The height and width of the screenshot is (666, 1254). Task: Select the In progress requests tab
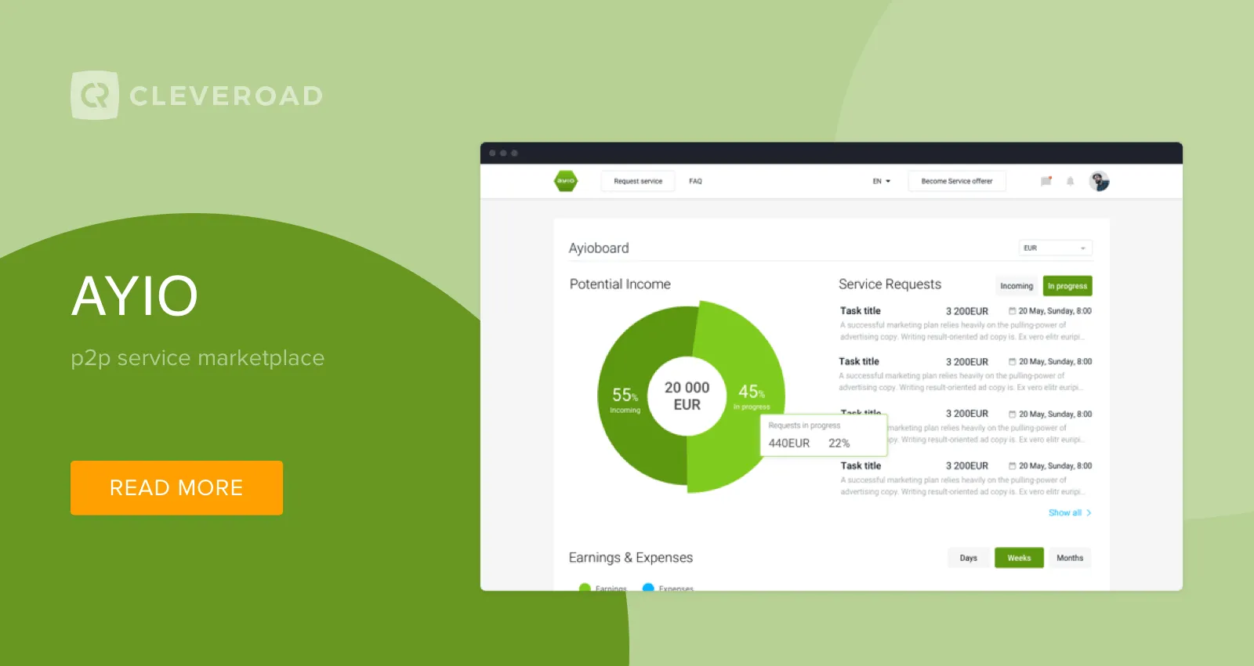click(x=1067, y=286)
